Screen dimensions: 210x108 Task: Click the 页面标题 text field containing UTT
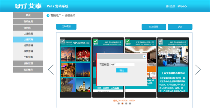(123, 64)
